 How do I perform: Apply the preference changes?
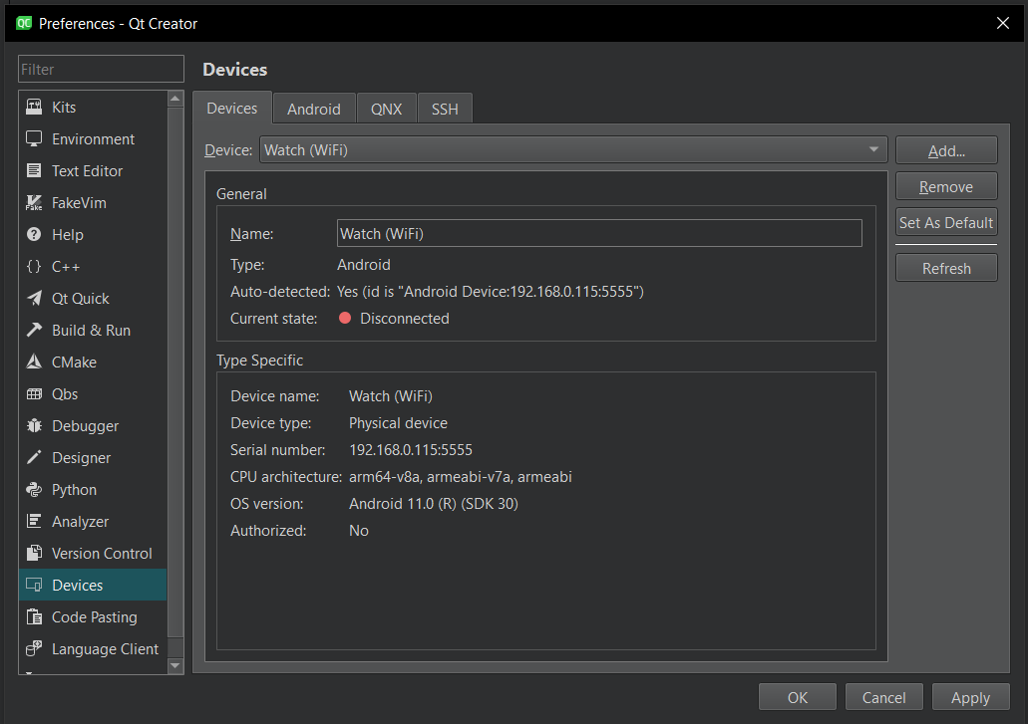coord(970,697)
